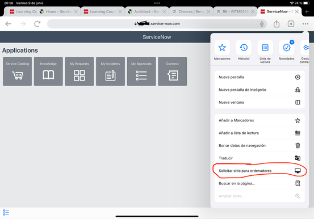Open the Historial shortcut
This screenshot has width=314, height=219.
(x=244, y=50)
